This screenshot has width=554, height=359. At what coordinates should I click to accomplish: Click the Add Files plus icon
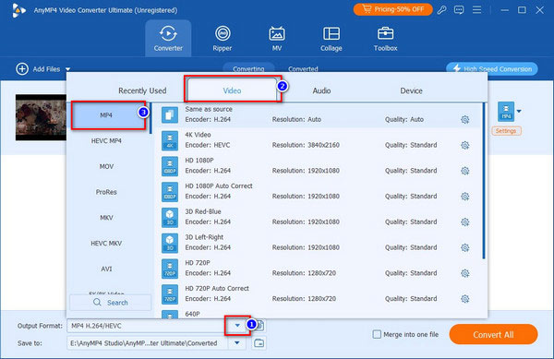point(22,69)
